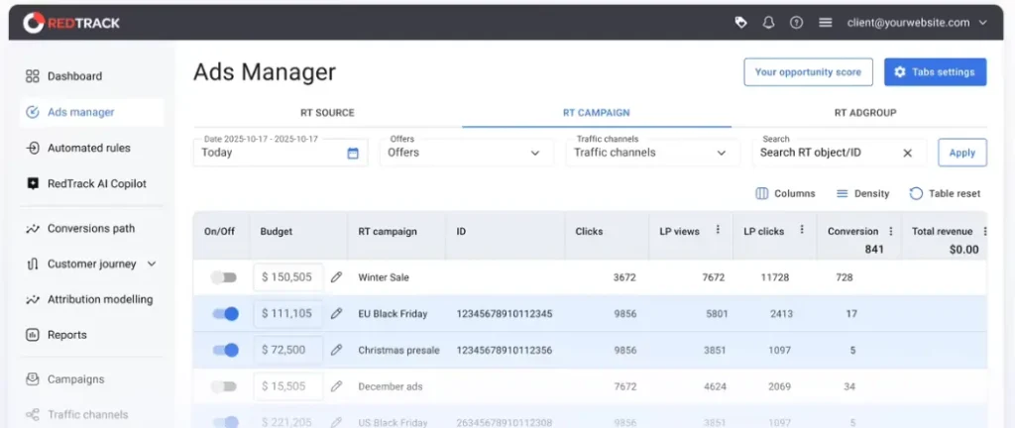Viewport: 1015px width, 428px height.
Task: Open LP clicks column options menu
Action: pyautogui.click(x=801, y=230)
